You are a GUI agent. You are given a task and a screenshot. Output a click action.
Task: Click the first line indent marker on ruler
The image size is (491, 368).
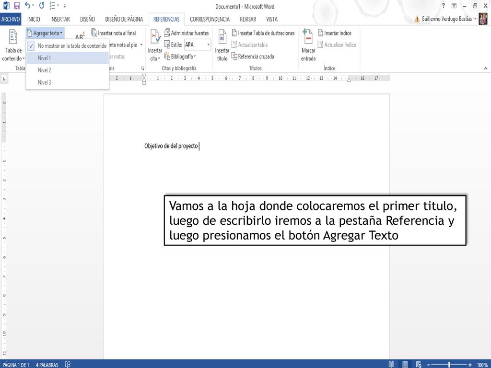(144, 76)
